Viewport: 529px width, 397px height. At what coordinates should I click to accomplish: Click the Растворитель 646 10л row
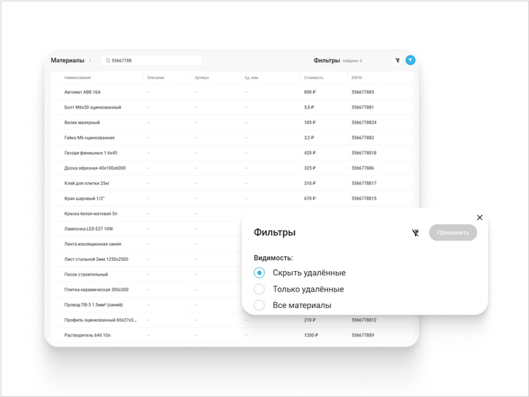88,335
